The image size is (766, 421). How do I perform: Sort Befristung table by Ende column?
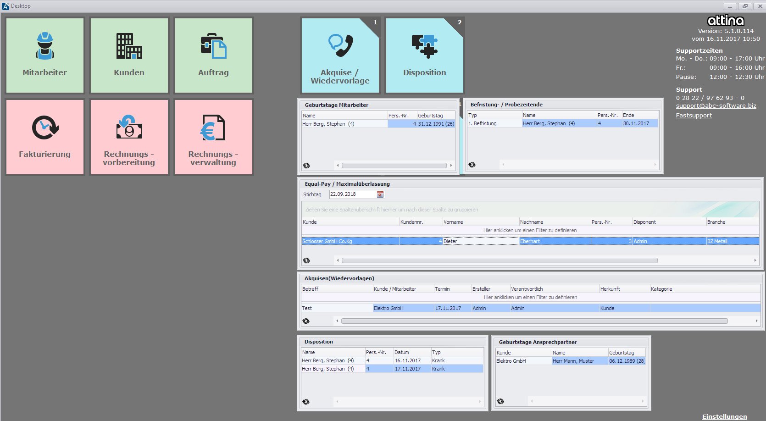[640, 115]
